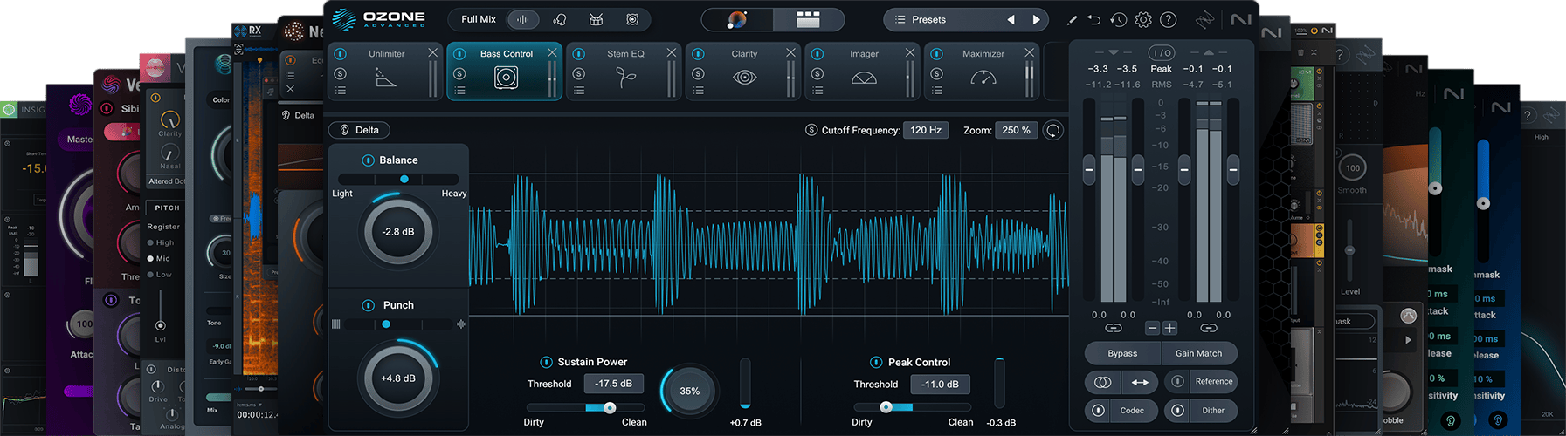Open the Ozone settings gear
1566x436 pixels.
click(x=1143, y=19)
